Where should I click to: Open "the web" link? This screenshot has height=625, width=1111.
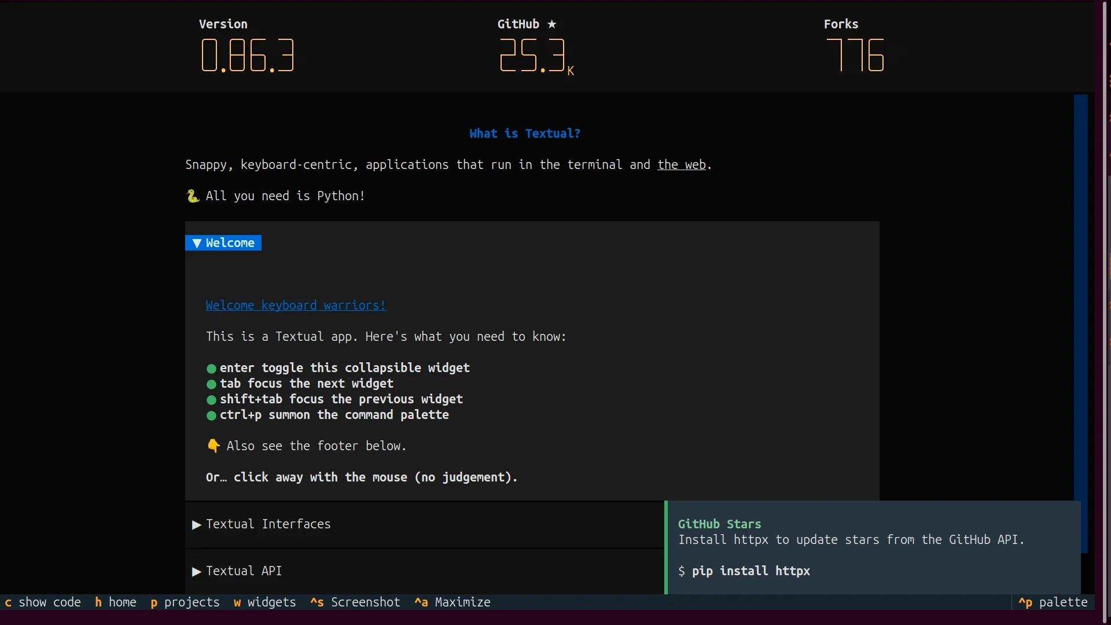pyautogui.click(x=682, y=165)
